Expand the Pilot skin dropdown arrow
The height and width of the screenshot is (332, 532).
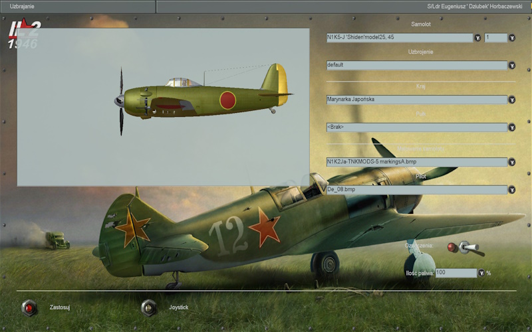click(511, 190)
